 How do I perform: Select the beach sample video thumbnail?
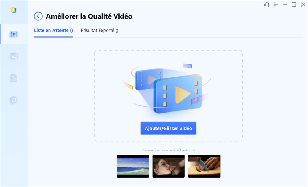133,166
